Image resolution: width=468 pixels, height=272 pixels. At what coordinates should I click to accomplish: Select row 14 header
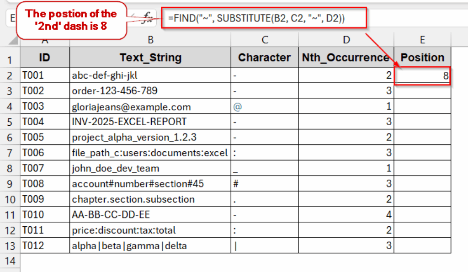10,261
